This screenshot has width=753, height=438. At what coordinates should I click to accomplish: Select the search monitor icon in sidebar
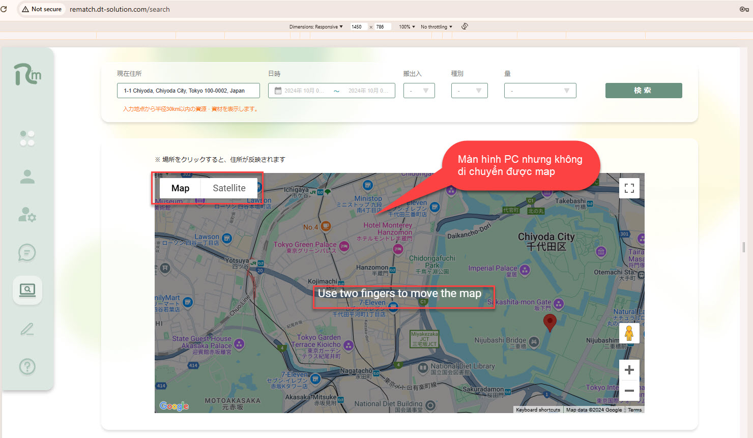[27, 290]
